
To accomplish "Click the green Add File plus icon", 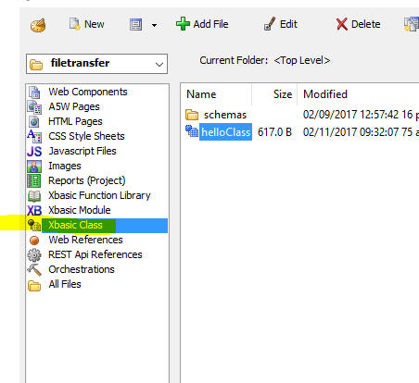I will tap(183, 24).
